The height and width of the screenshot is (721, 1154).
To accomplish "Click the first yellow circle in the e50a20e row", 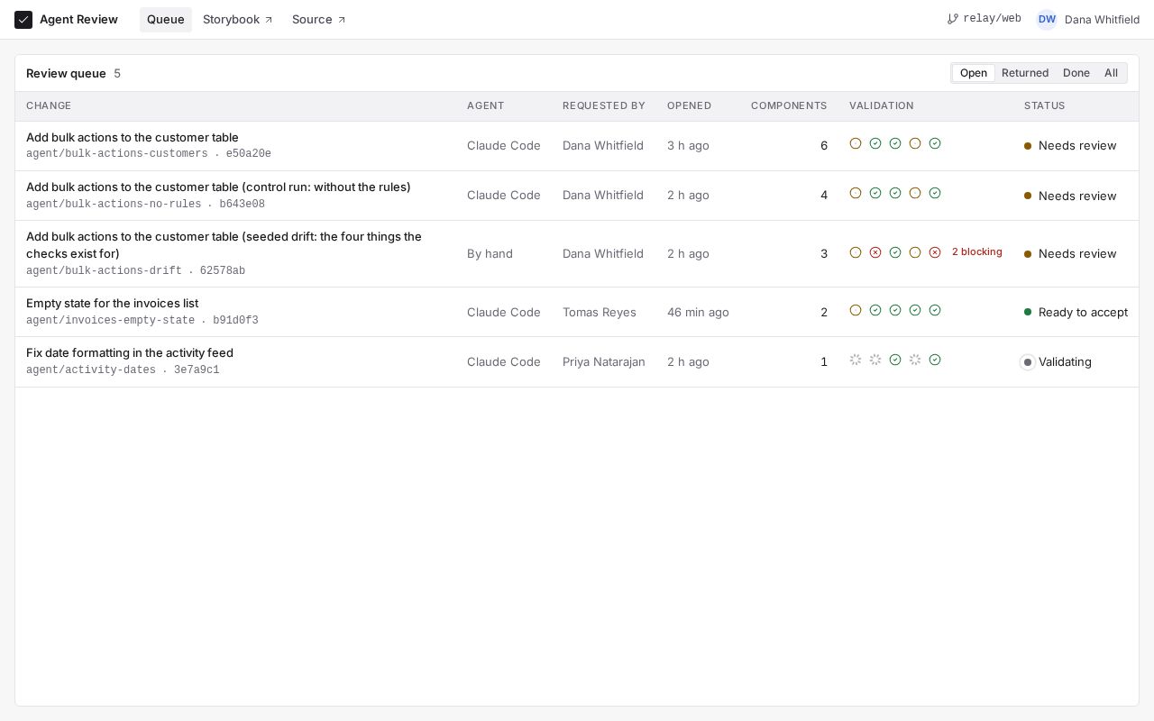I will (x=856, y=143).
